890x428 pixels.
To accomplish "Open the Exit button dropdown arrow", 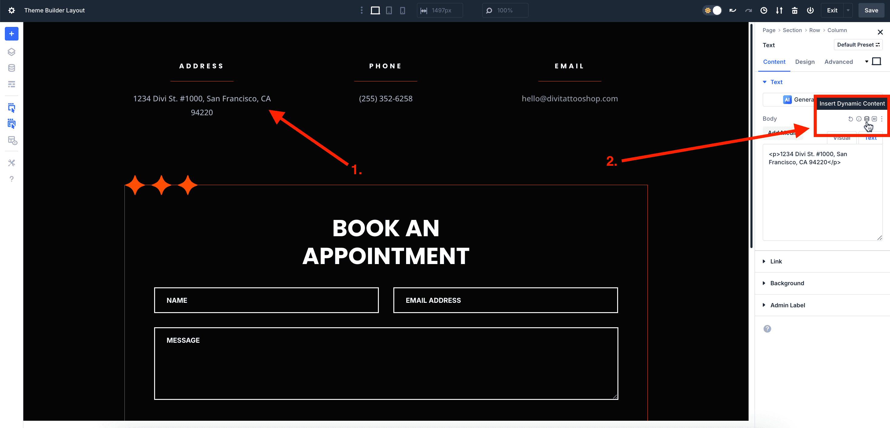I will click(x=848, y=10).
